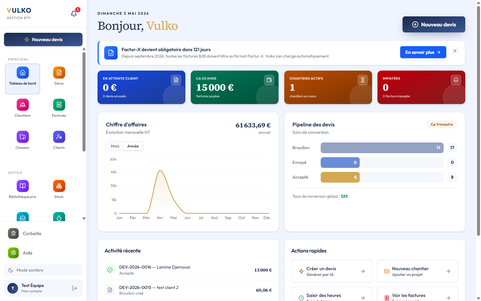Click the accepted check icon for DEV-2026-0016
The width and height of the screenshot is (481, 301).
click(x=110, y=270)
